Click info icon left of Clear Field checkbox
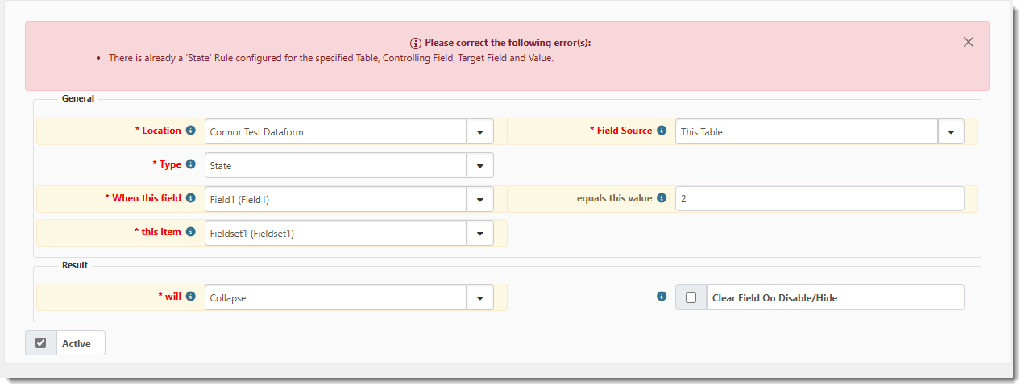Image resolution: width=1025 pixels, height=390 pixels. (x=662, y=297)
